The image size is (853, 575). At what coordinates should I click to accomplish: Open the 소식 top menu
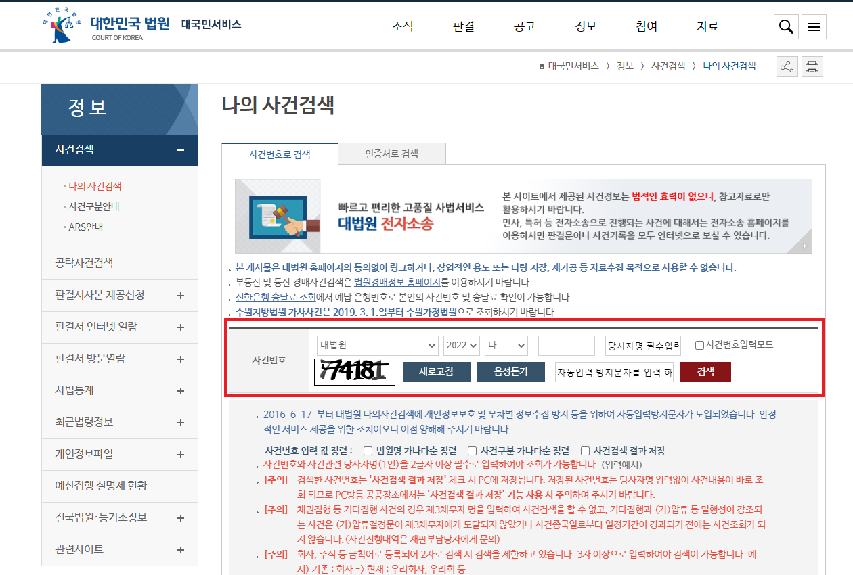403,26
